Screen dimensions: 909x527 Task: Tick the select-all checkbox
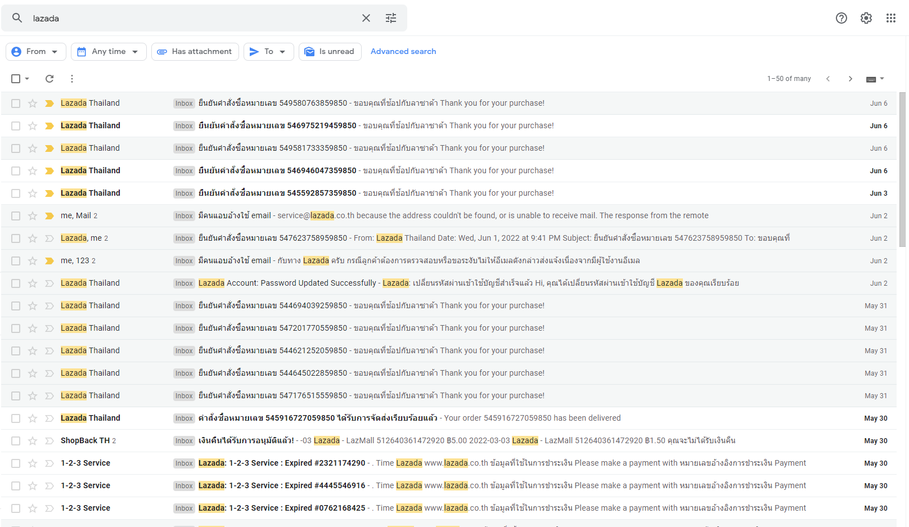point(16,79)
